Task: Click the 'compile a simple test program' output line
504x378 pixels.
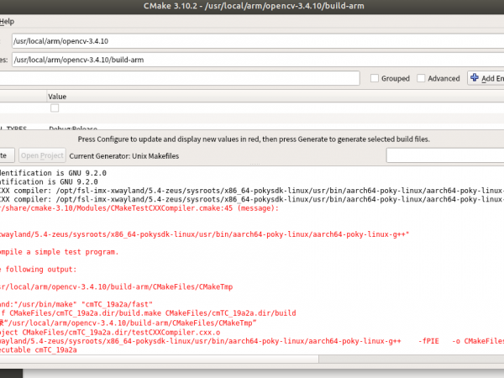Action: click(x=59, y=251)
